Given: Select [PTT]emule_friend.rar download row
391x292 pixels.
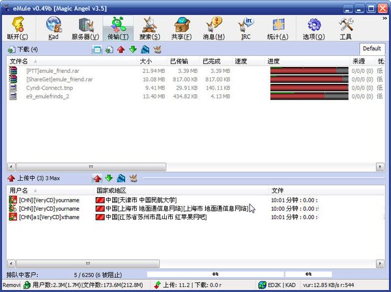Looking at the screenshot, I should tap(195, 71).
